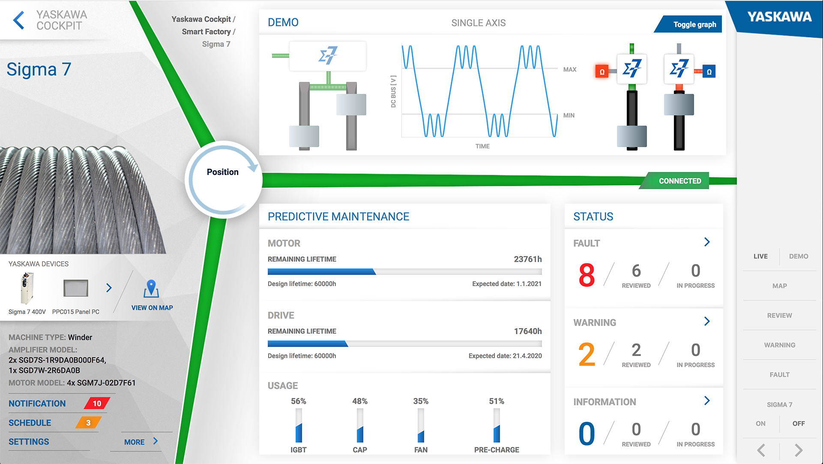Click the DC bus voltage graph
The image size is (823, 464).
[x=480, y=91]
